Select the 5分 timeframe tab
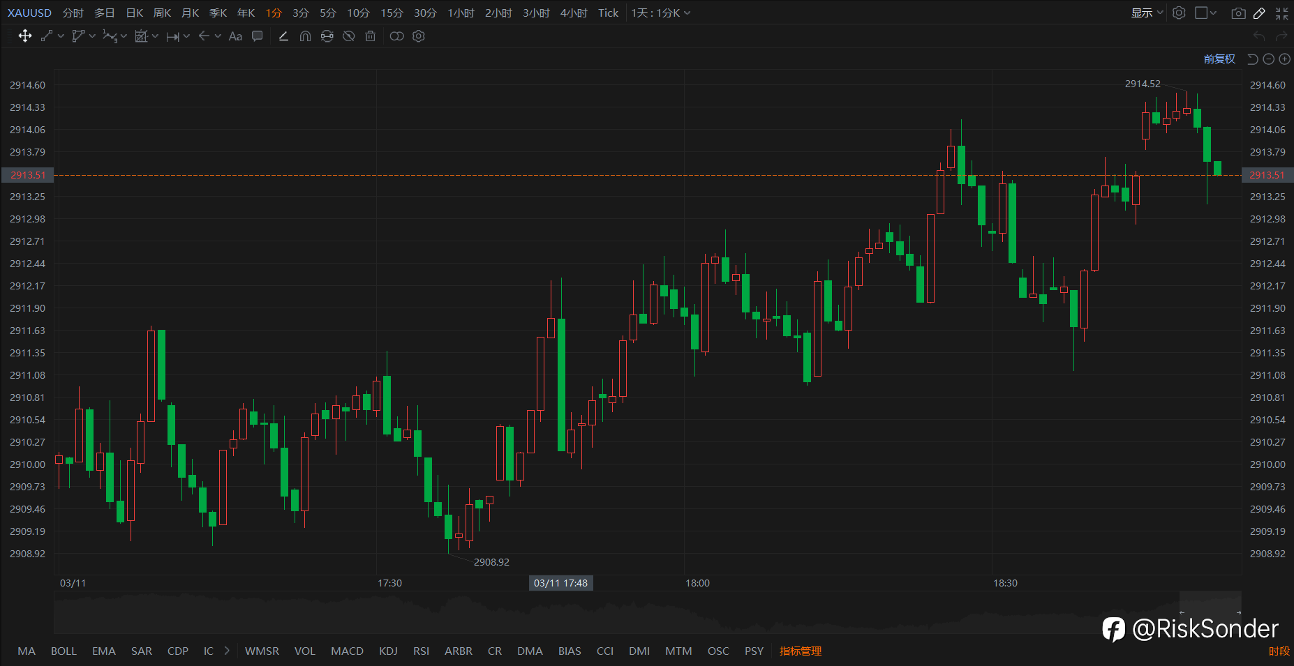Screen dimensions: 1294x666 [328, 13]
